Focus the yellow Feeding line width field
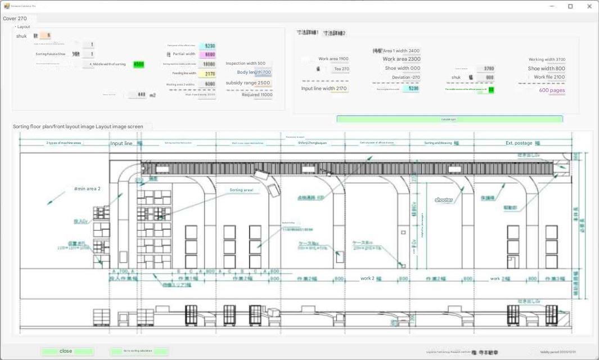Viewport: 599px width, 360px height. [207, 74]
